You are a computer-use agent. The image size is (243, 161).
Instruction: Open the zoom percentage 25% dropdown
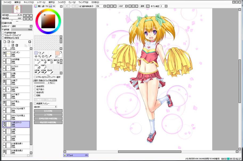tap(105, 6)
